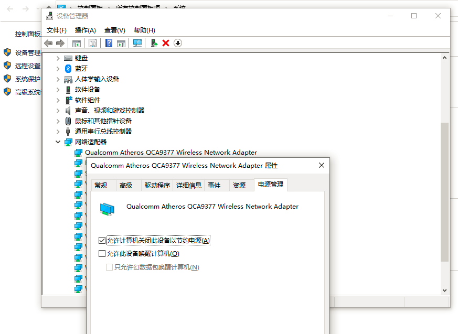
Task: Click the Device Manager title bar icon
Action: pyautogui.click(x=50, y=16)
